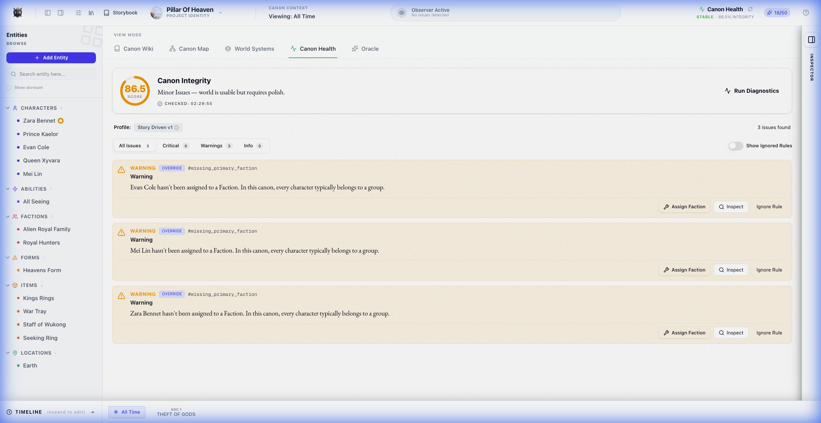The width and height of the screenshot is (821, 423).
Task: Expand the Timeline panel chevron
Action: click(x=93, y=412)
